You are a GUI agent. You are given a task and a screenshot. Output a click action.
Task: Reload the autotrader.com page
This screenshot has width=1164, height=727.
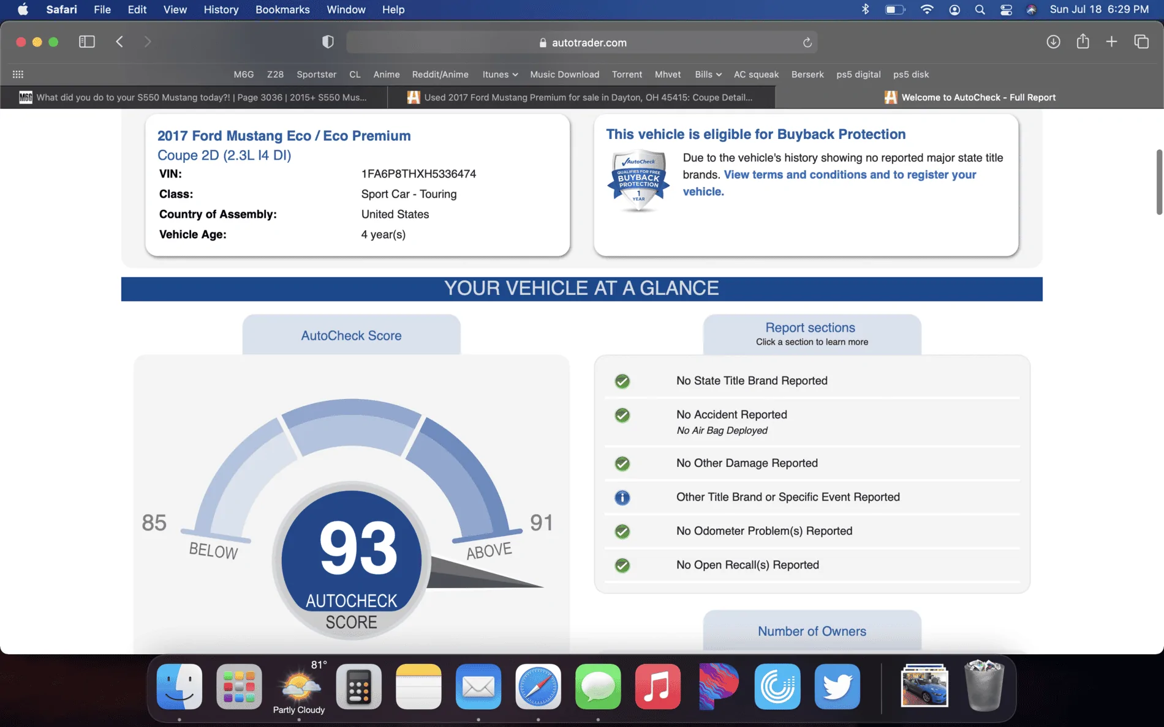tap(807, 42)
